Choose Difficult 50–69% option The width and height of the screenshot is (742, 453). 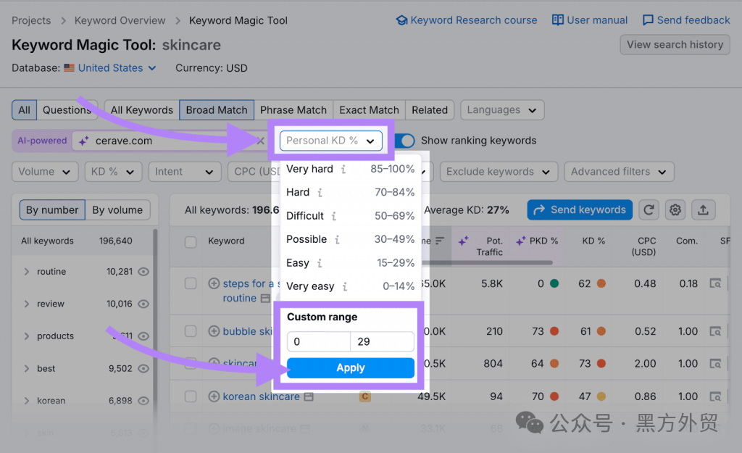click(x=350, y=216)
